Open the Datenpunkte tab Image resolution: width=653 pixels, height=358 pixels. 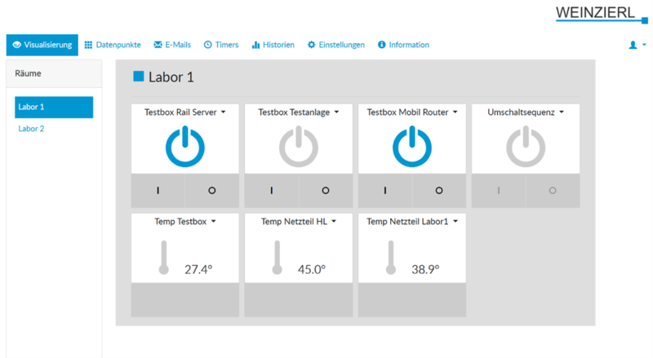[113, 45]
